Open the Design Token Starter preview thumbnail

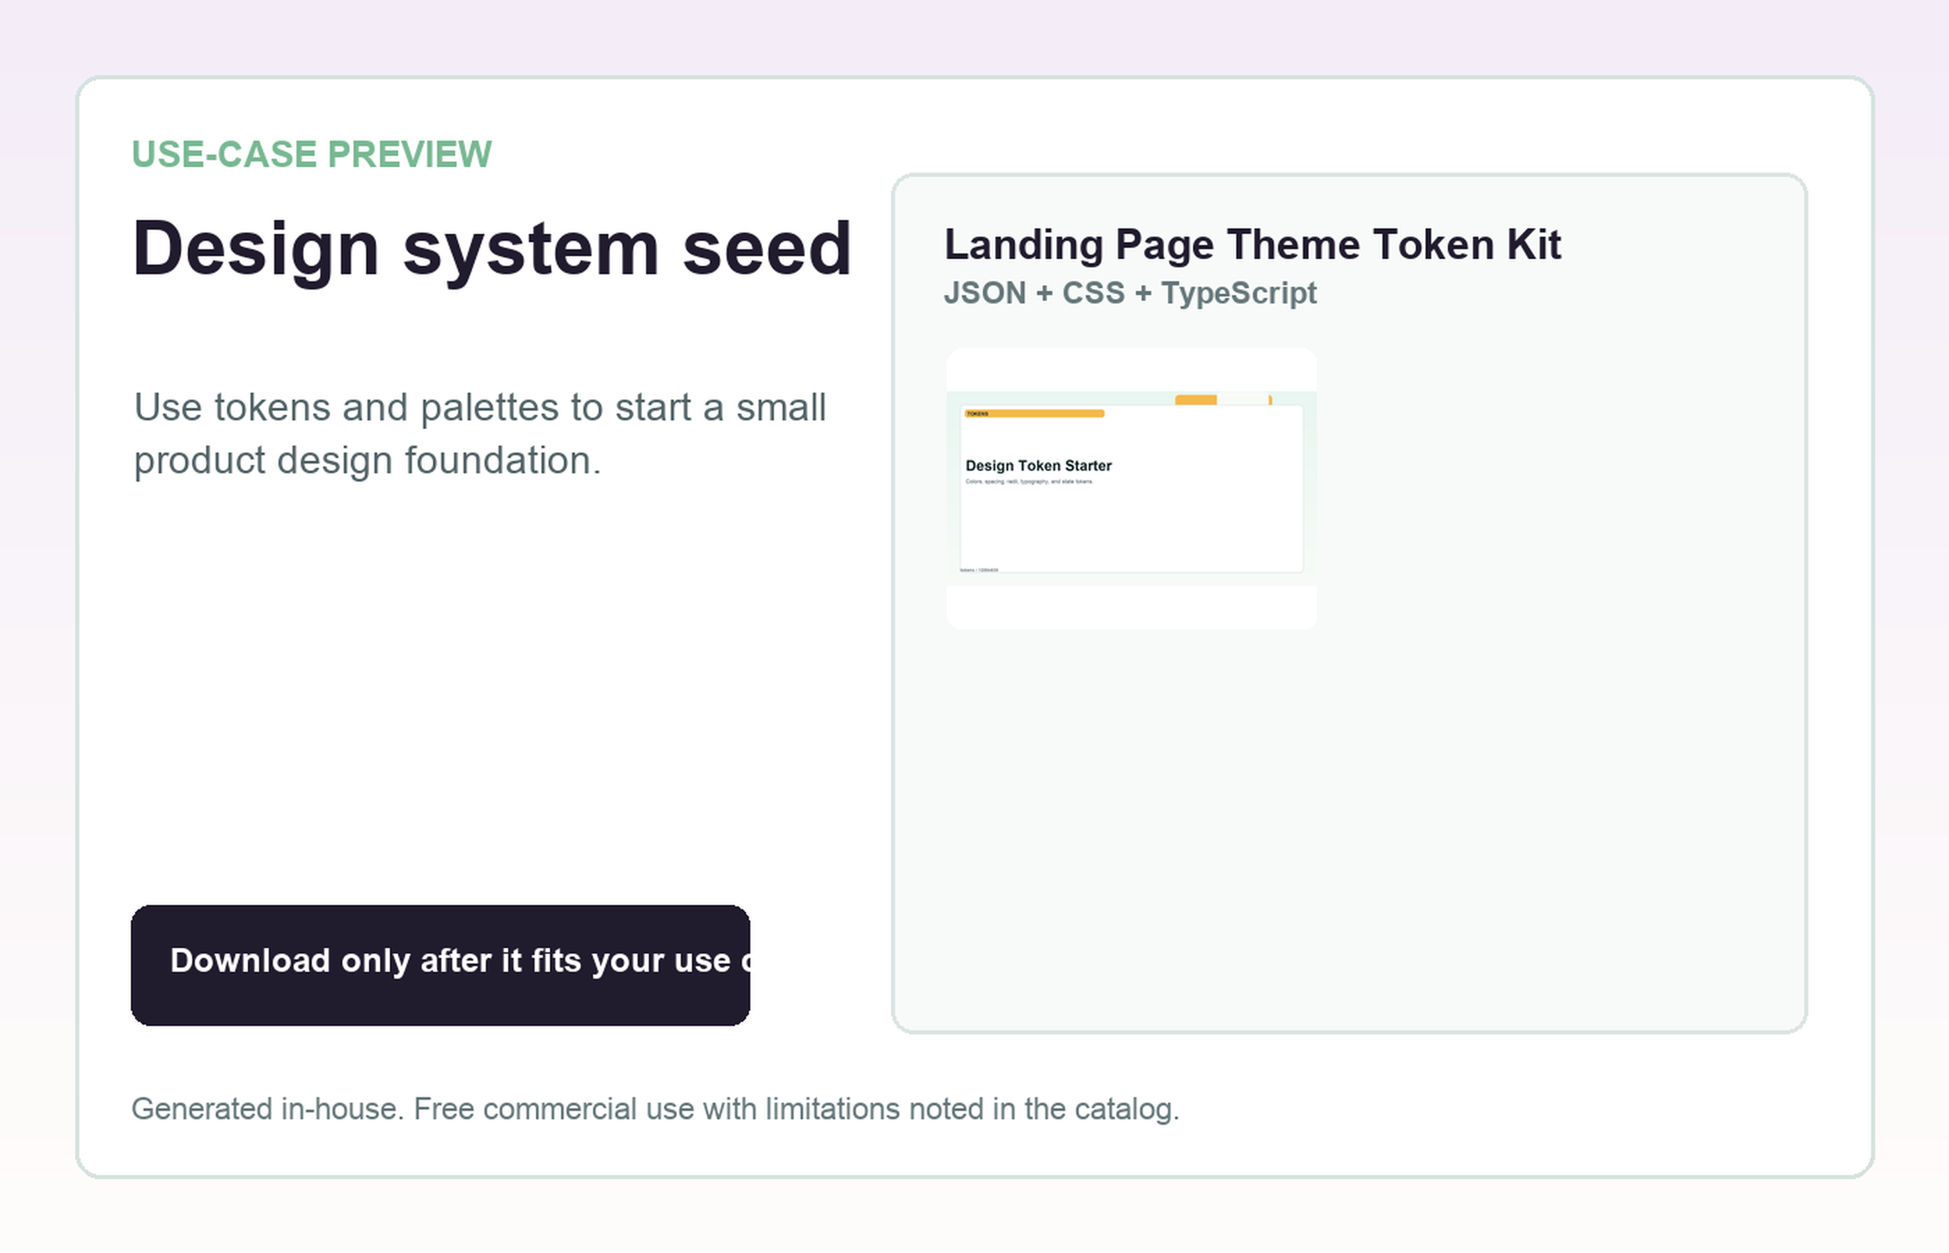pyautogui.click(x=1130, y=488)
